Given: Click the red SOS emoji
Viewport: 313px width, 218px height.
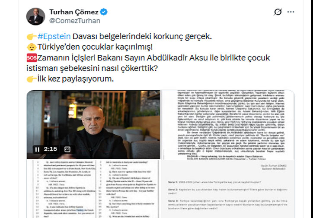Looking at the screenshot, I should click(32, 58).
